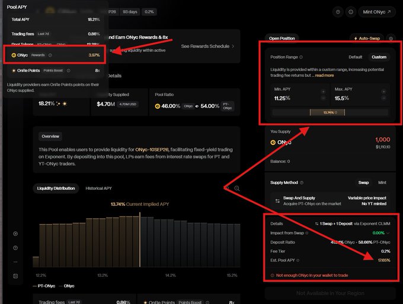Click the help circle icon beside Mint ONyc
This screenshot has height=304, width=403.
(x=338, y=12)
